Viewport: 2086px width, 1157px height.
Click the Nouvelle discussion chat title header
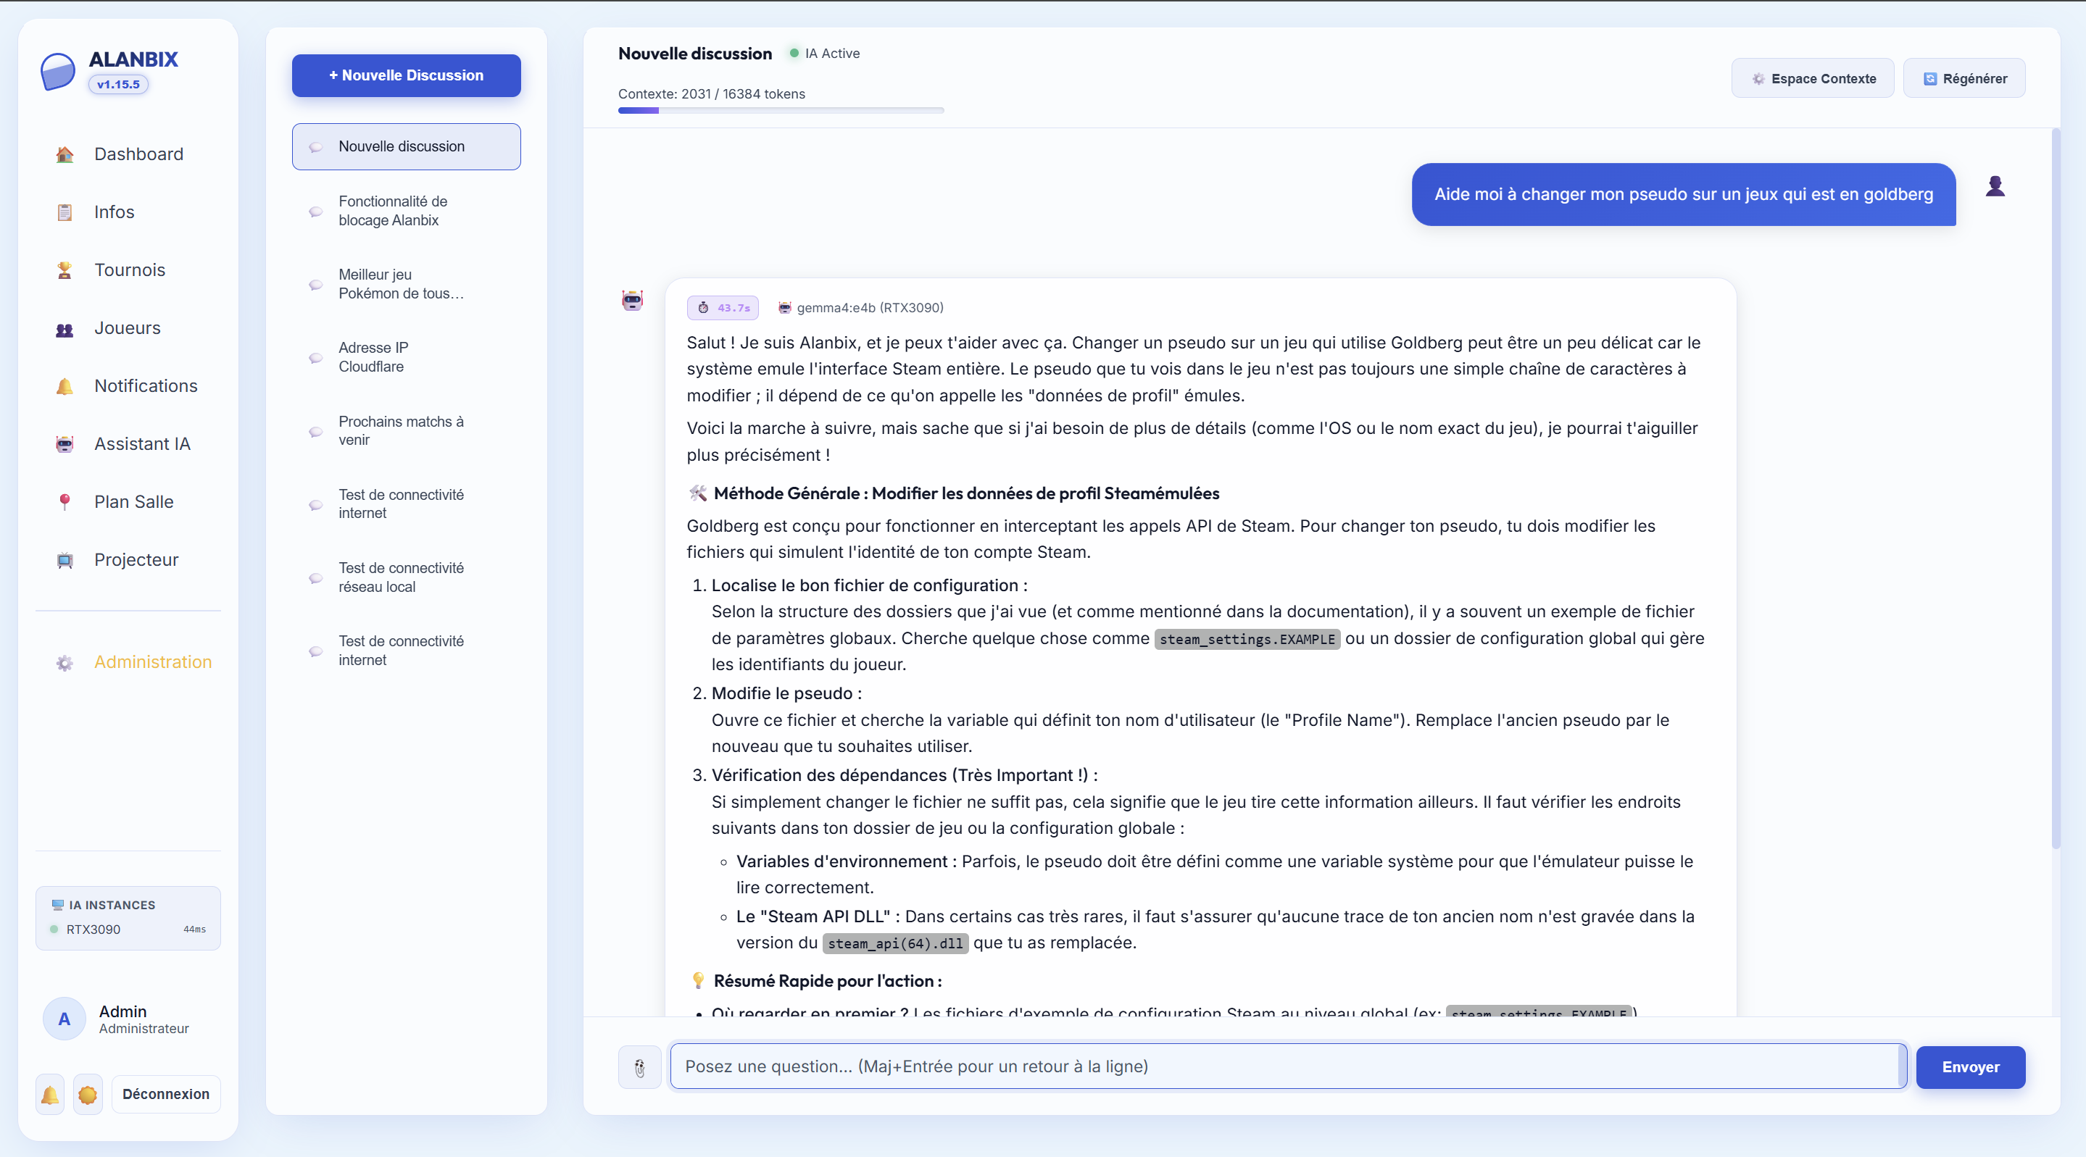click(695, 54)
